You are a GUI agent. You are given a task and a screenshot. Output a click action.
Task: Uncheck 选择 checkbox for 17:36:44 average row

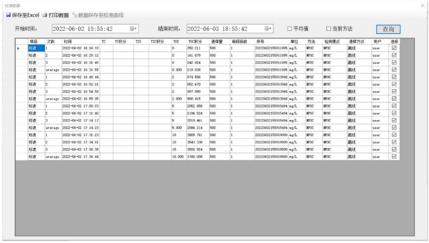coord(393,157)
